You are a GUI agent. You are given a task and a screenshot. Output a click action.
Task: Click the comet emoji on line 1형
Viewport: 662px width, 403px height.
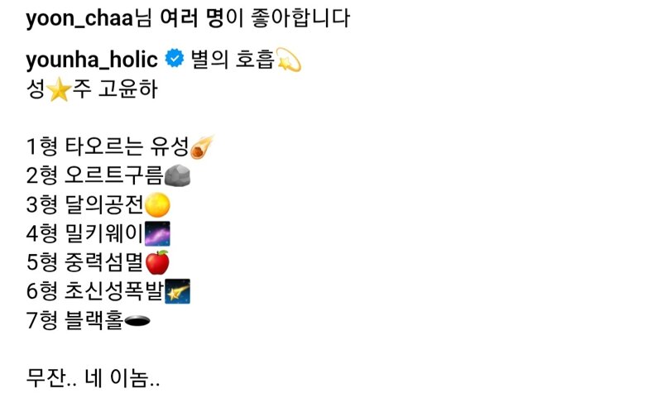(x=202, y=146)
